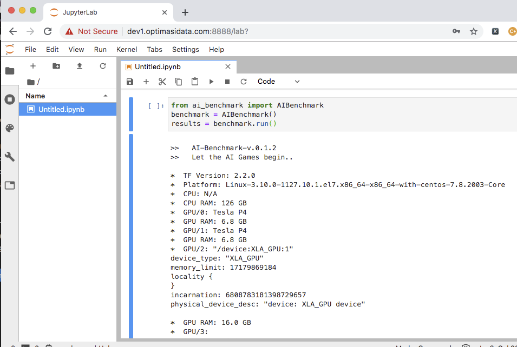Viewport: 517px width, 347px height.
Task: Save the notebook with the disk icon
Action: click(130, 82)
